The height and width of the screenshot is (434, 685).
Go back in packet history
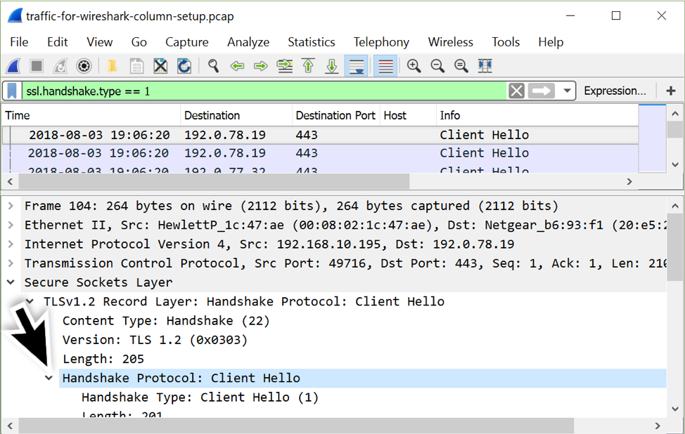pyautogui.click(x=237, y=66)
